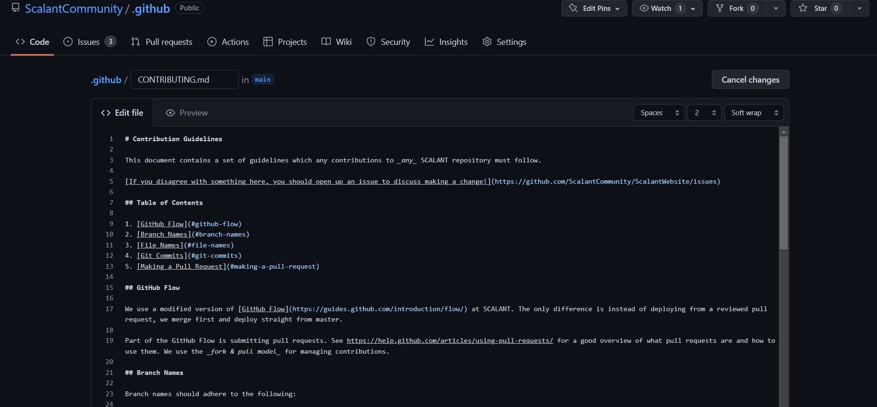Open the .github repository title link
This screenshot has width=877, height=407.
[151, 8]
